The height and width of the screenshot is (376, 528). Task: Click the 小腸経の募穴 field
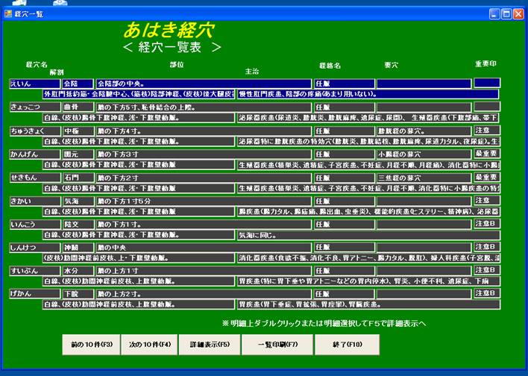pos(424,154)
